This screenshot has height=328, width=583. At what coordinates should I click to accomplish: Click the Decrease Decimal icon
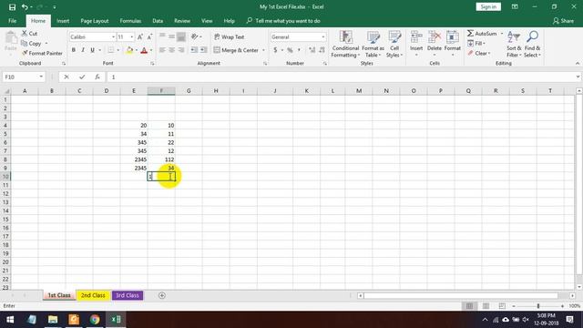[322, 50]
